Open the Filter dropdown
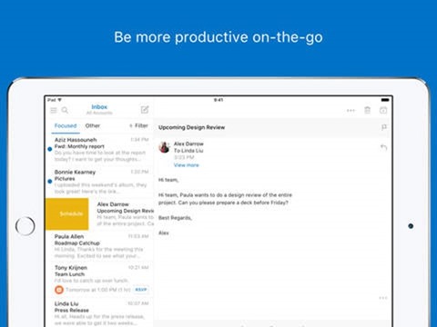This screenshot has height=327, width=437. [x=138, y=125]
